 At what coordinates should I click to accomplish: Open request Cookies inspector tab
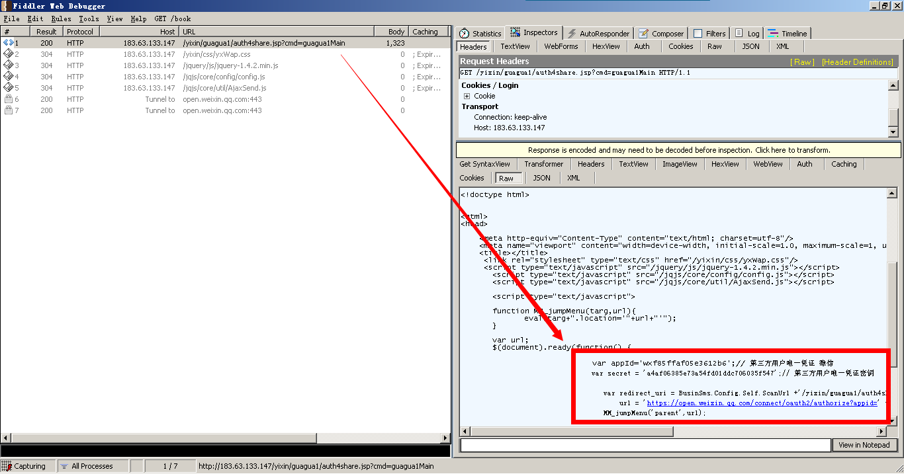pos(680,46)
